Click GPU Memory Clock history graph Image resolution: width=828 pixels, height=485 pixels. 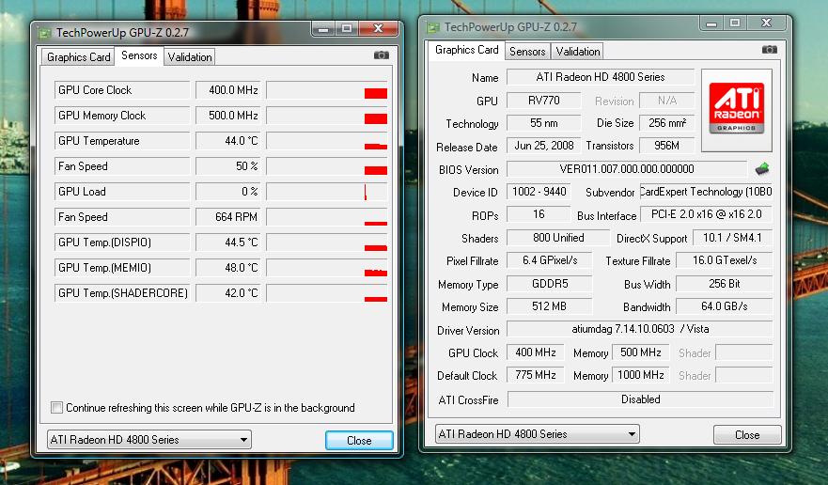click(327, 116)
